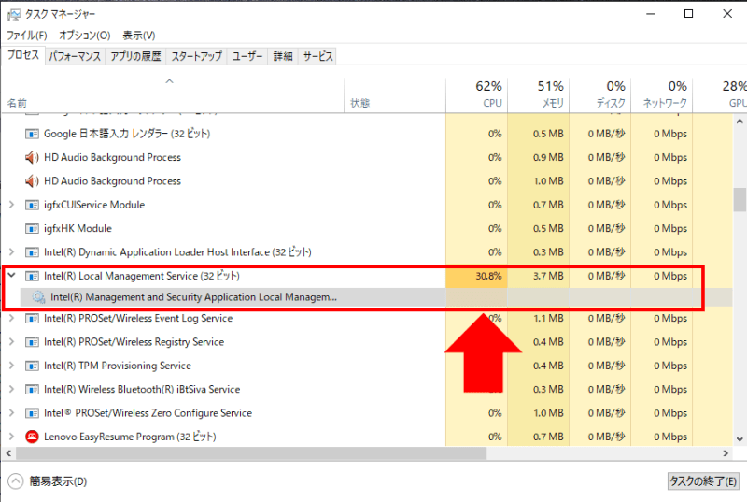Click the igfxHK Module process icon
747x502 pixels.
coord(32,228)
